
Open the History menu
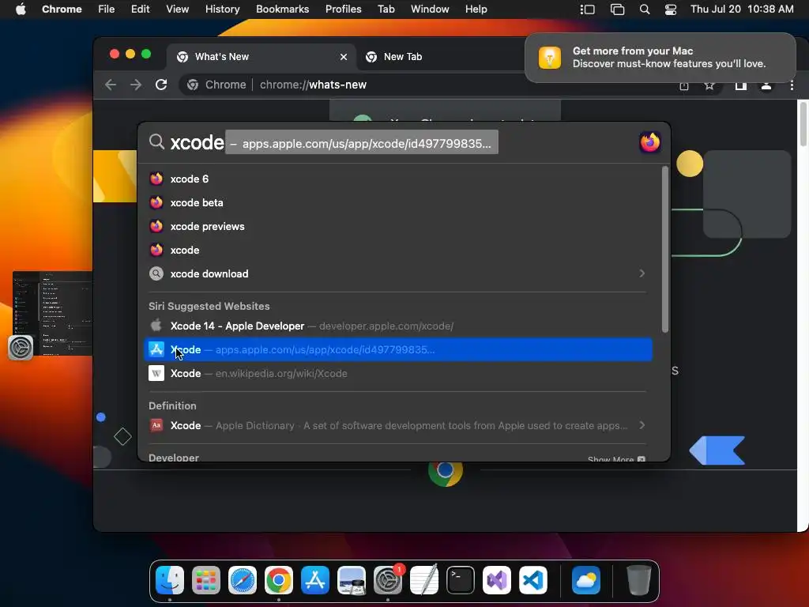pos(222,9)
